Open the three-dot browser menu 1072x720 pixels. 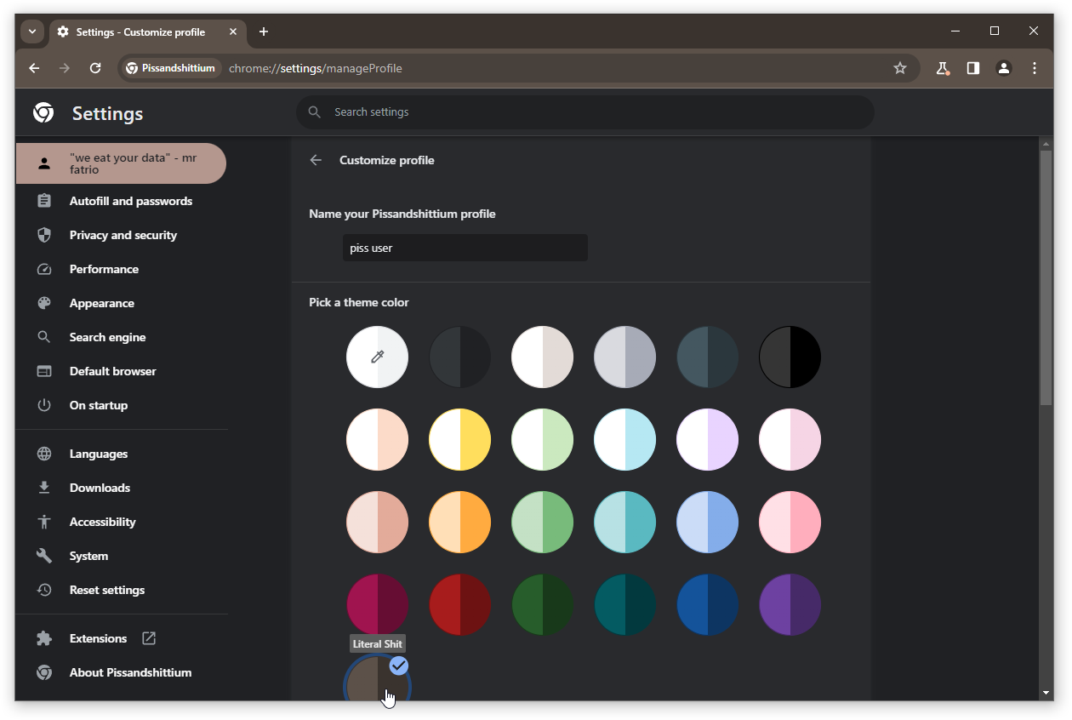[1035, 68]
